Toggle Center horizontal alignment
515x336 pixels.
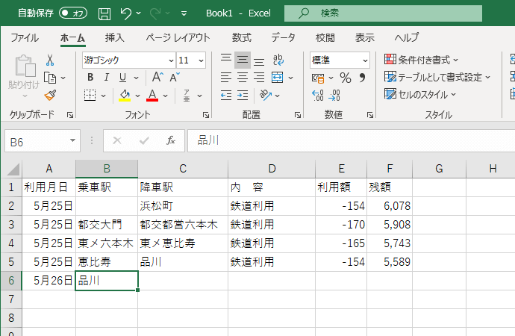(x=243, y=78)
